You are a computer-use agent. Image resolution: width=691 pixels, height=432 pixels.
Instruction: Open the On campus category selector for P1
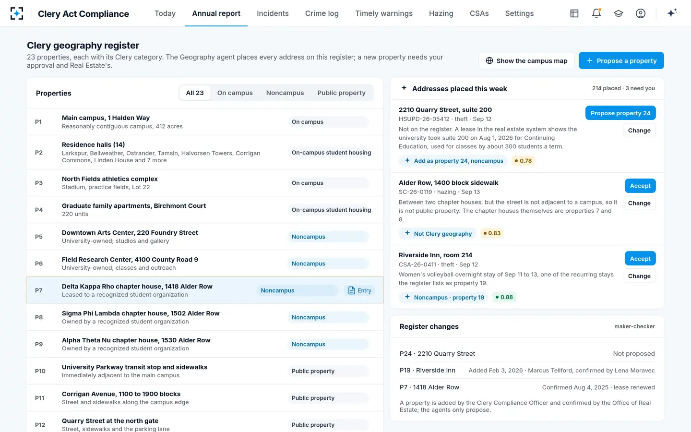coord(329,122)
